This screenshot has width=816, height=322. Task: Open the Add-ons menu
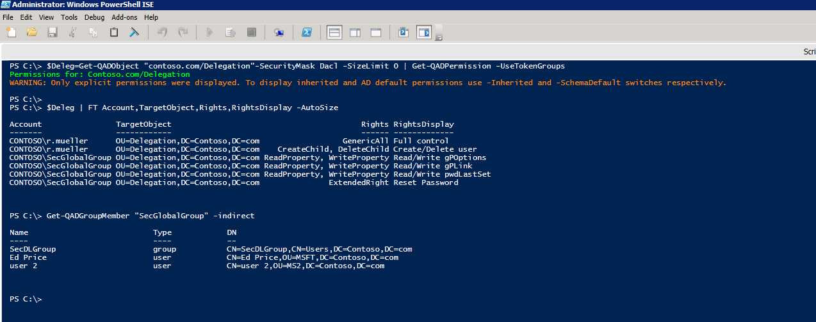coord(125,17)
